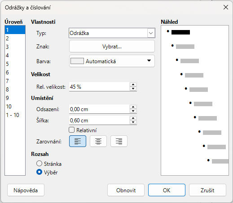Open the Barva color dropdown
Screen dimensions: 233x203
(x=149, y=61)
